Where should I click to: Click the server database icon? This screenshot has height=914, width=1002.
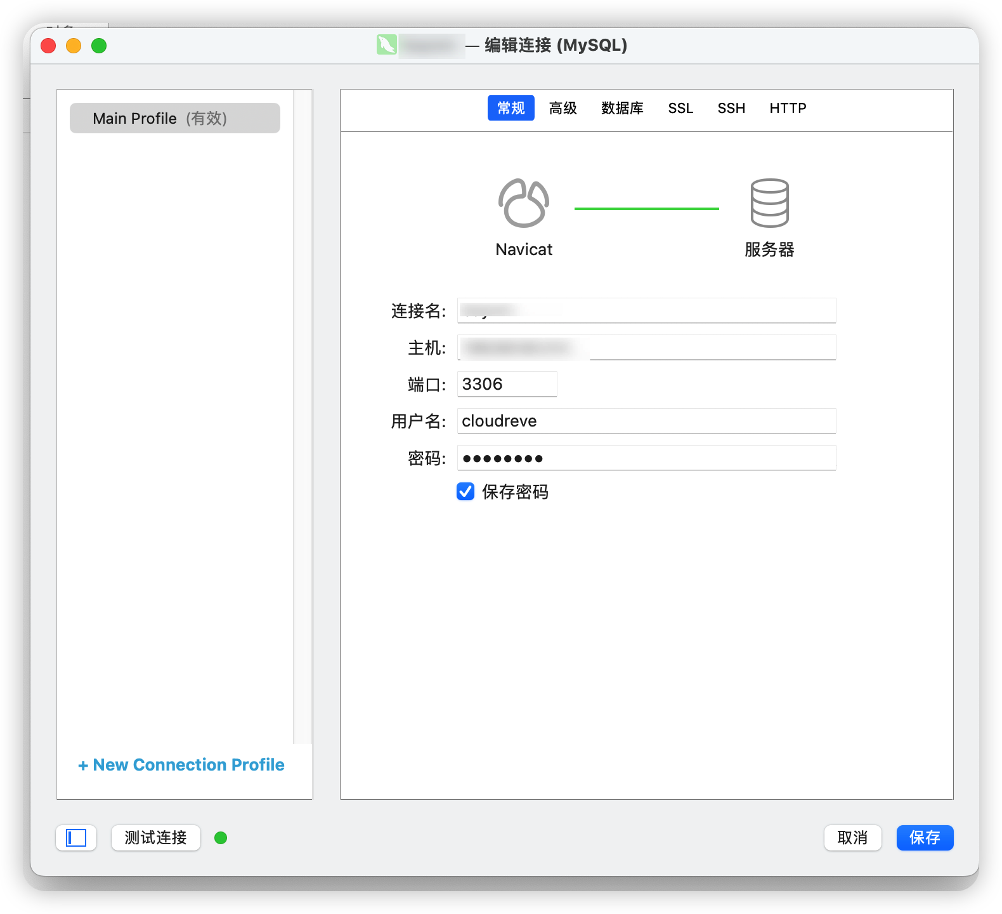click(x=769, y=203)
